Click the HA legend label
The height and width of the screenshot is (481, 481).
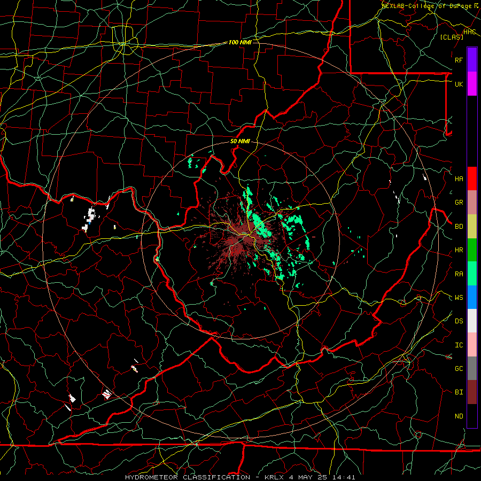point(459,179)
